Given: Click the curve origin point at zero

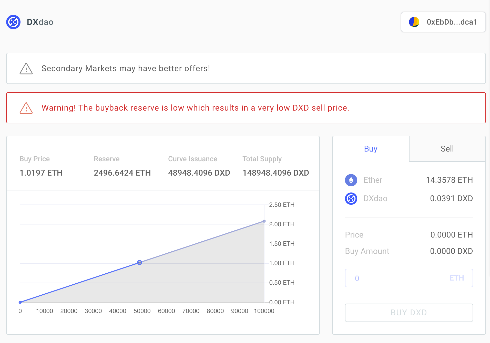Looking at the screenshot, I should (20, 302).
